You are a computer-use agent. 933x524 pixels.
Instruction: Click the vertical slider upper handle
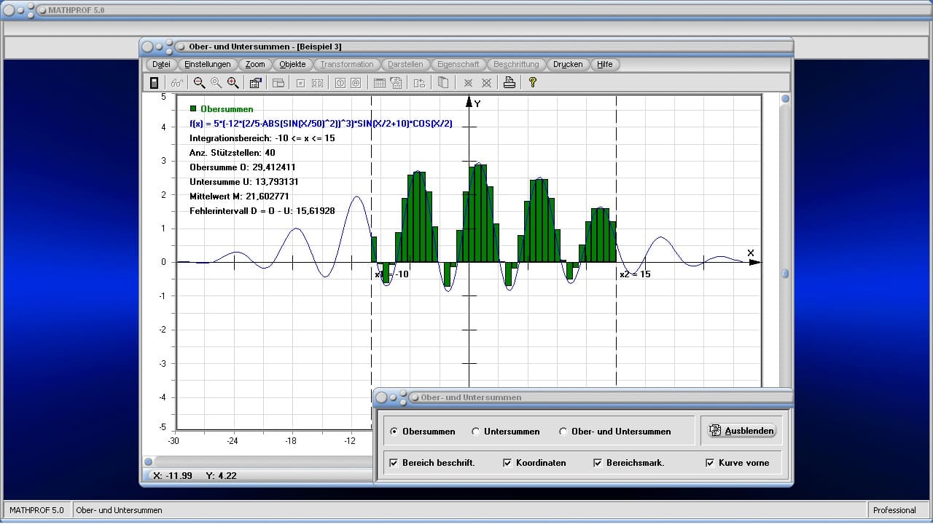point(786,99)
